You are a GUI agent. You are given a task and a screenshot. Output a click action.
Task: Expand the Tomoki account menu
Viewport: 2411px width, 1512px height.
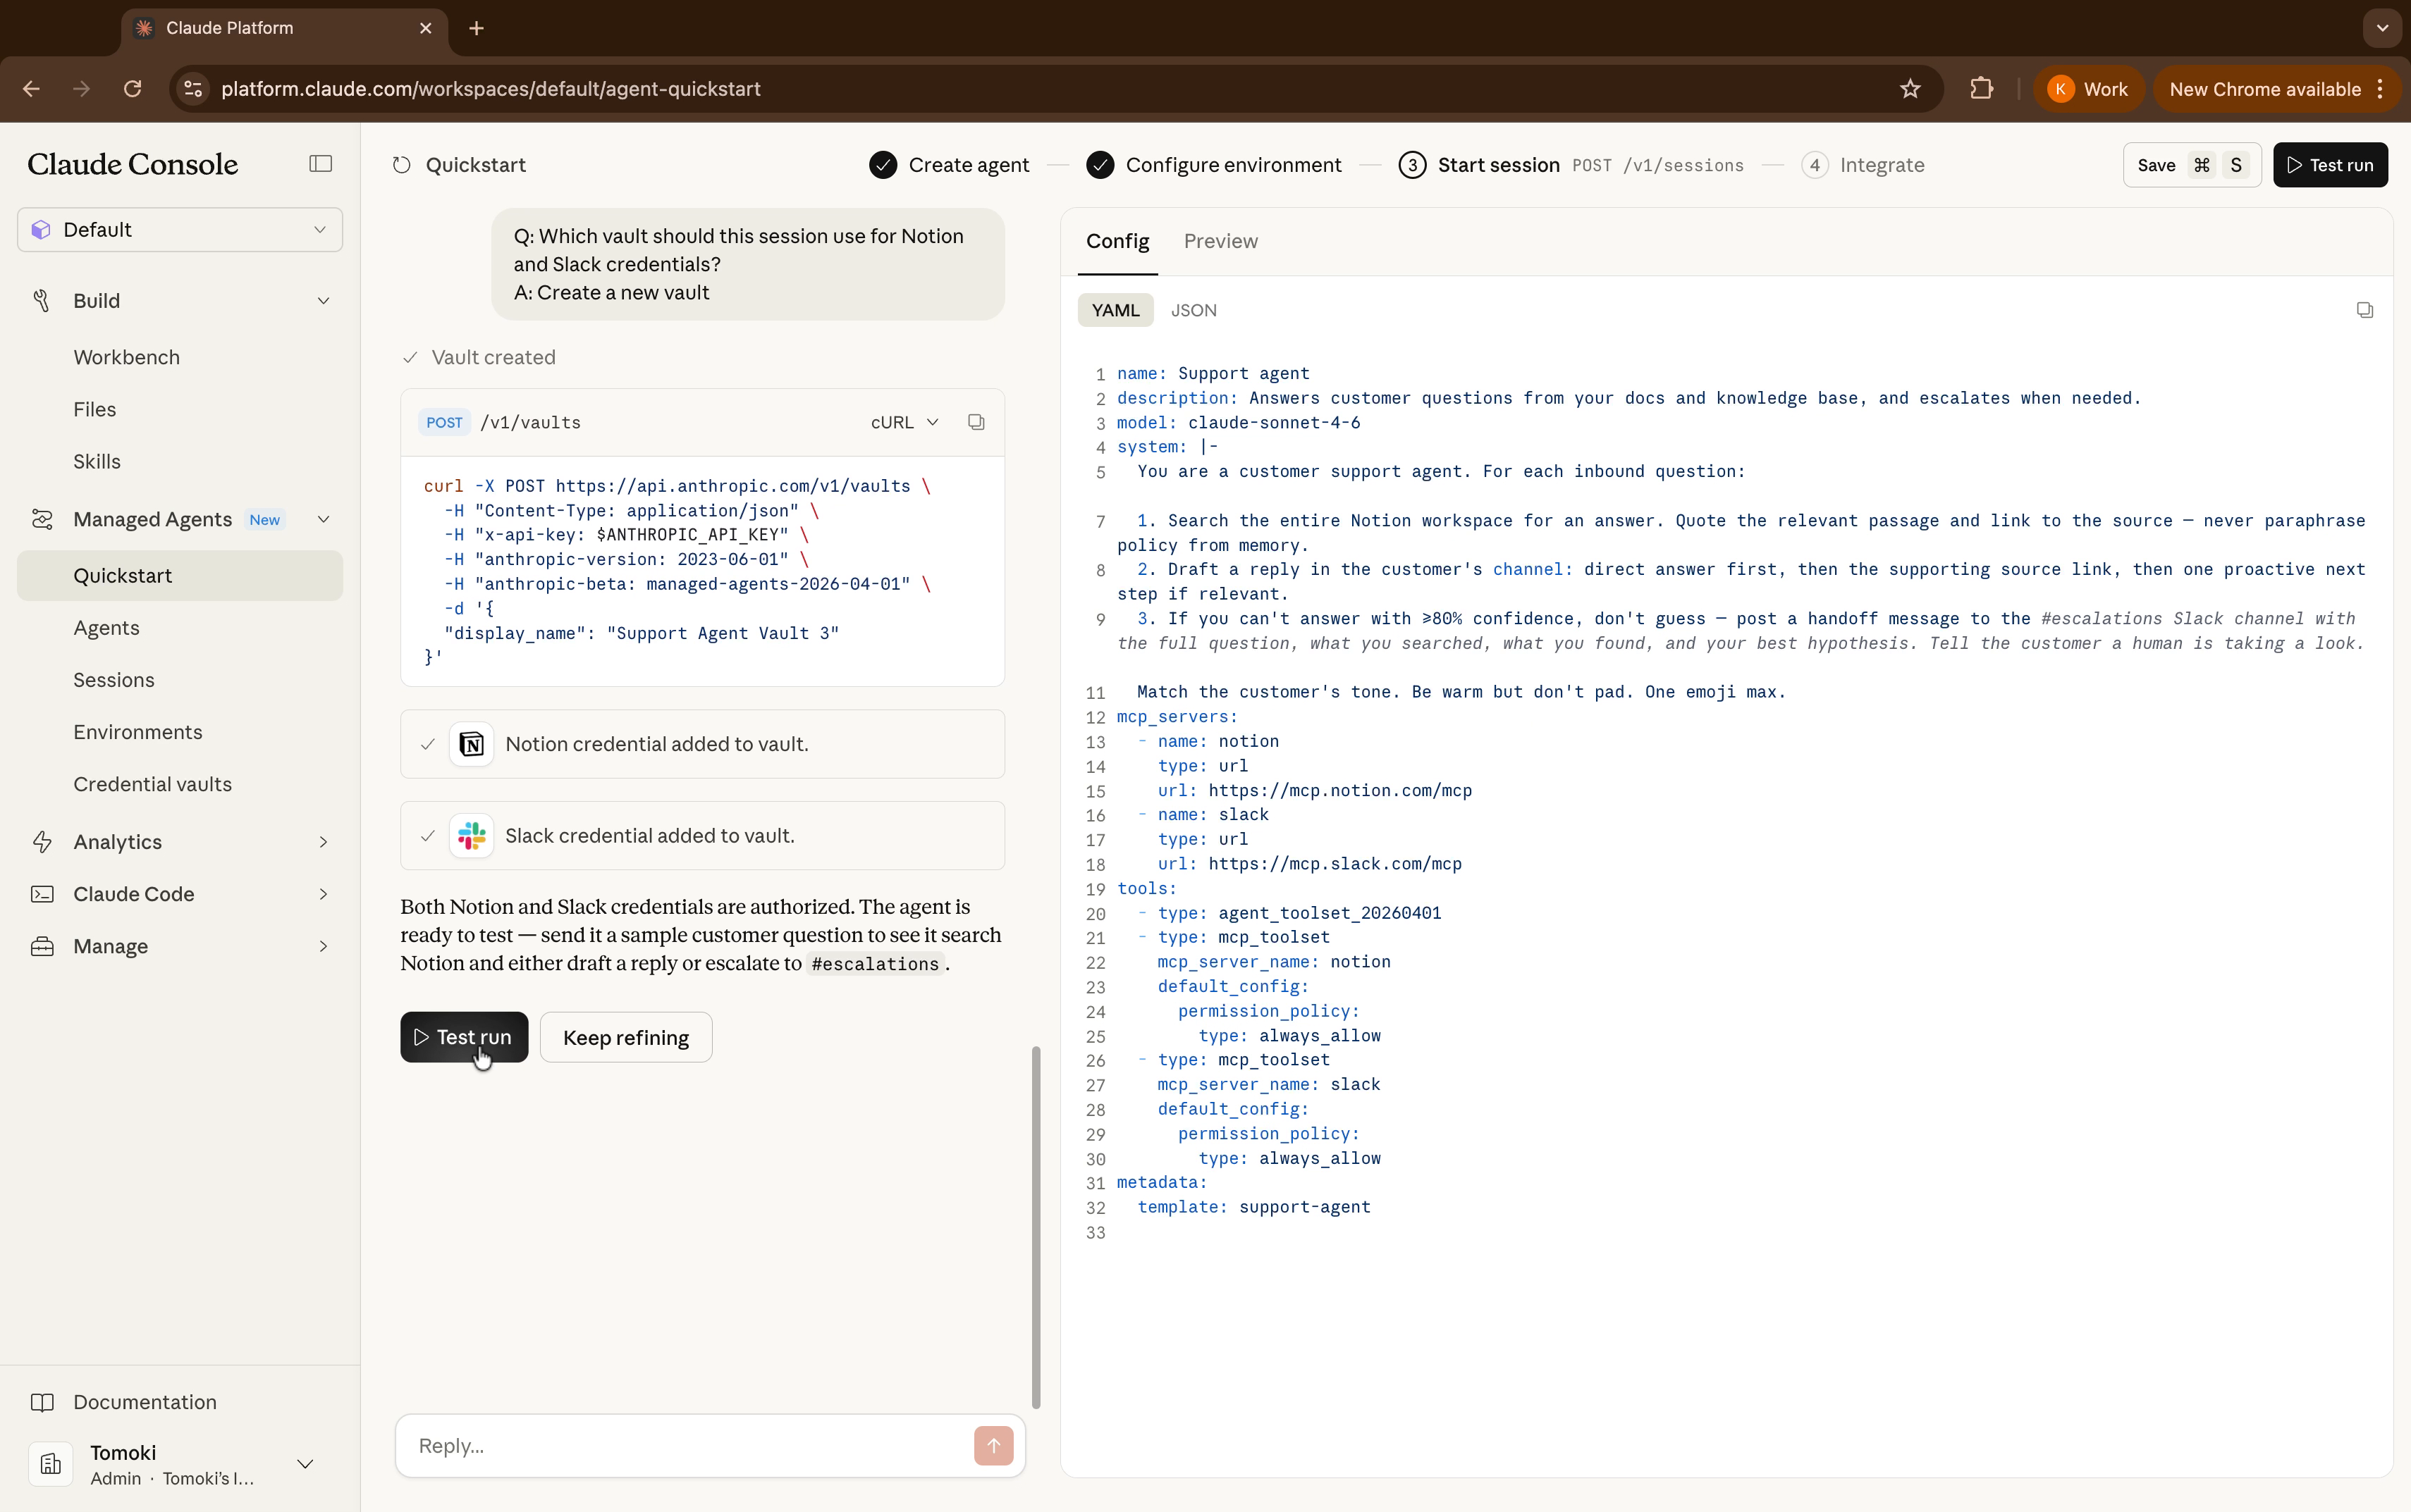tap(305, 1464)
